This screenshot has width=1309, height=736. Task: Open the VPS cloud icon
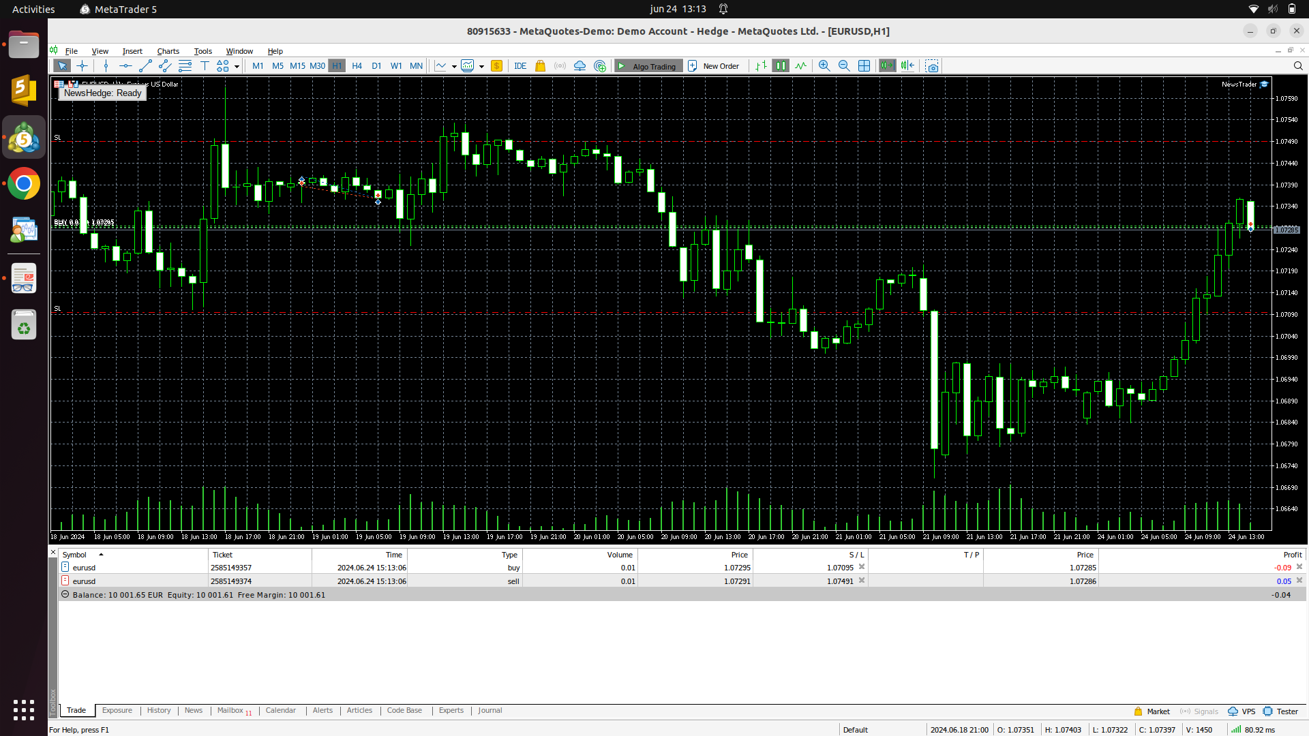click(580, 66)
